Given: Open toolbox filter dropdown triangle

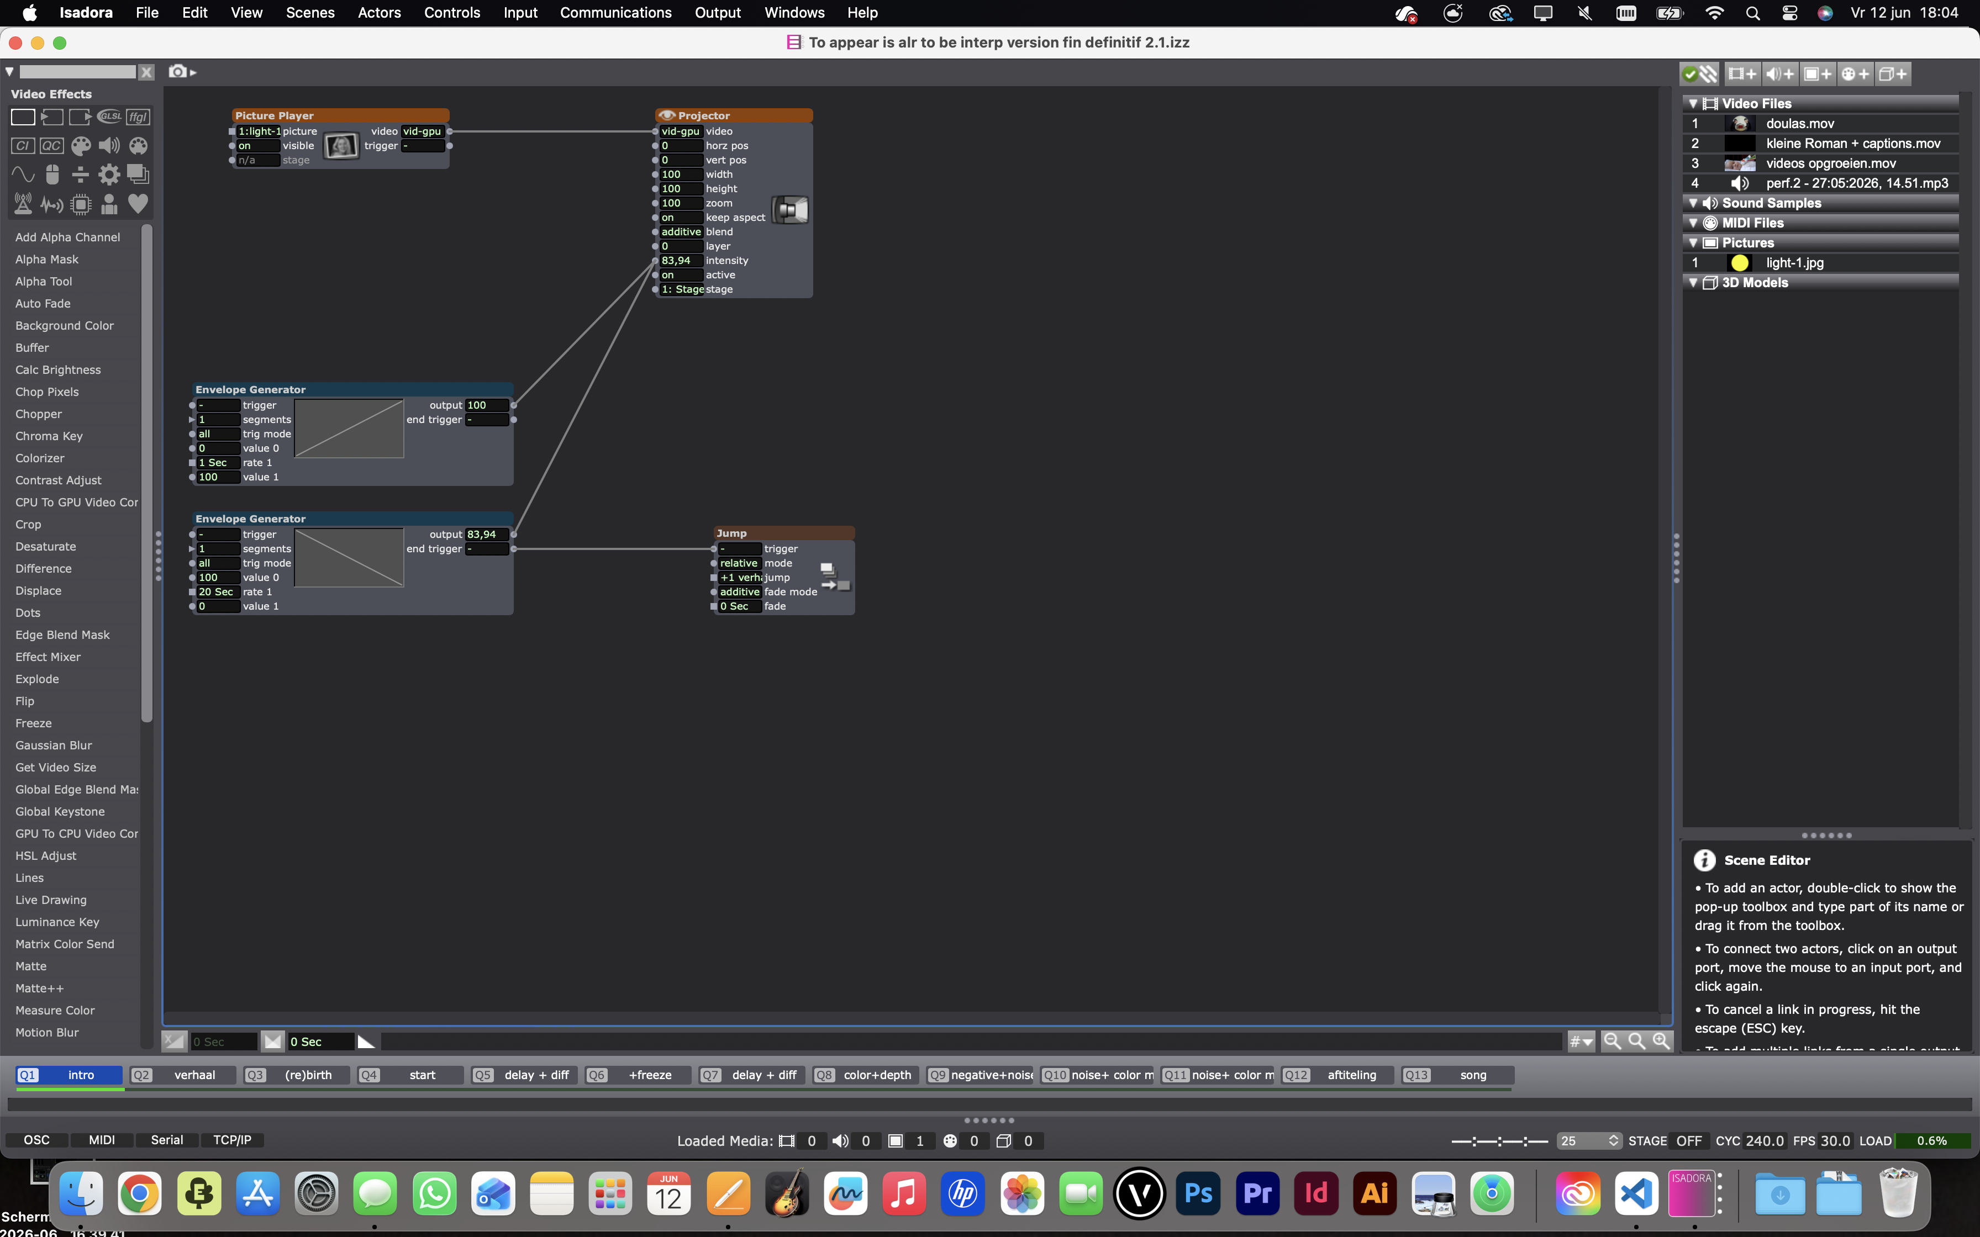Looking at the screenshot, I should (10, 72).
